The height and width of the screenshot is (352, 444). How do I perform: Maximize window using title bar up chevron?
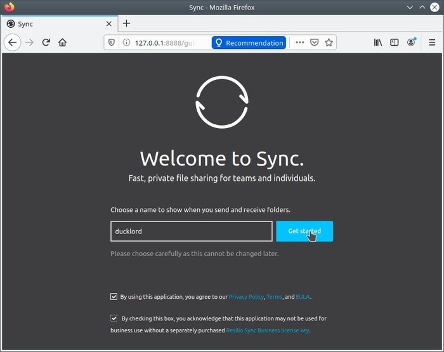[422, 8]
